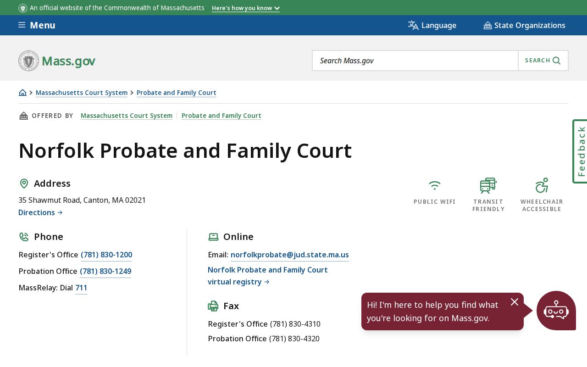Viewport: 587px width, 367px height.
Task: Open Probate and Family Court under Offered By
Action: (x=222, y=116)
